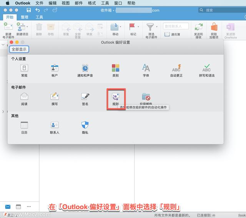This screenshot has width=246, height=218.
Task: Select the 开始 ribbon tab
Action: [x=10, y=17]
